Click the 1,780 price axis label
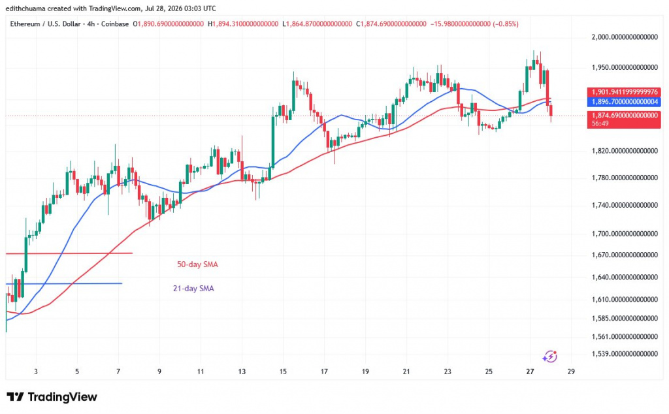 pos(625,178)
